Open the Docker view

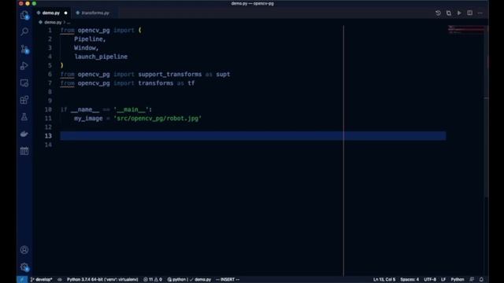[x=24, y=134]
